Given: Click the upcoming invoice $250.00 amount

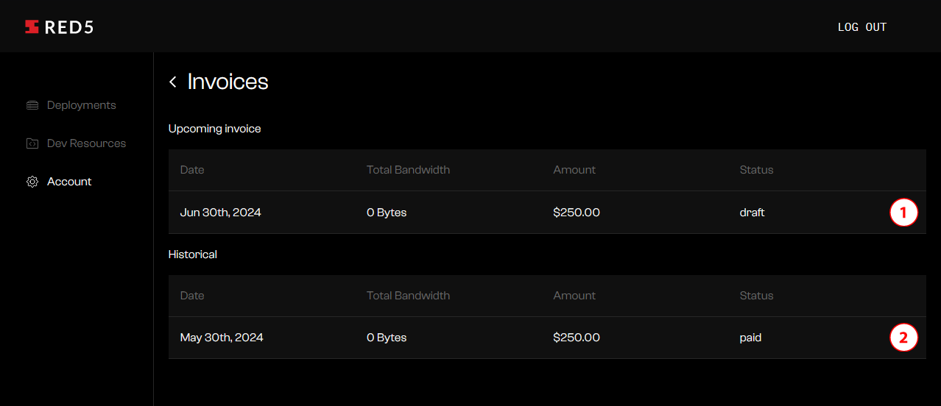Looking at the screenshot, I should point(577,213).
